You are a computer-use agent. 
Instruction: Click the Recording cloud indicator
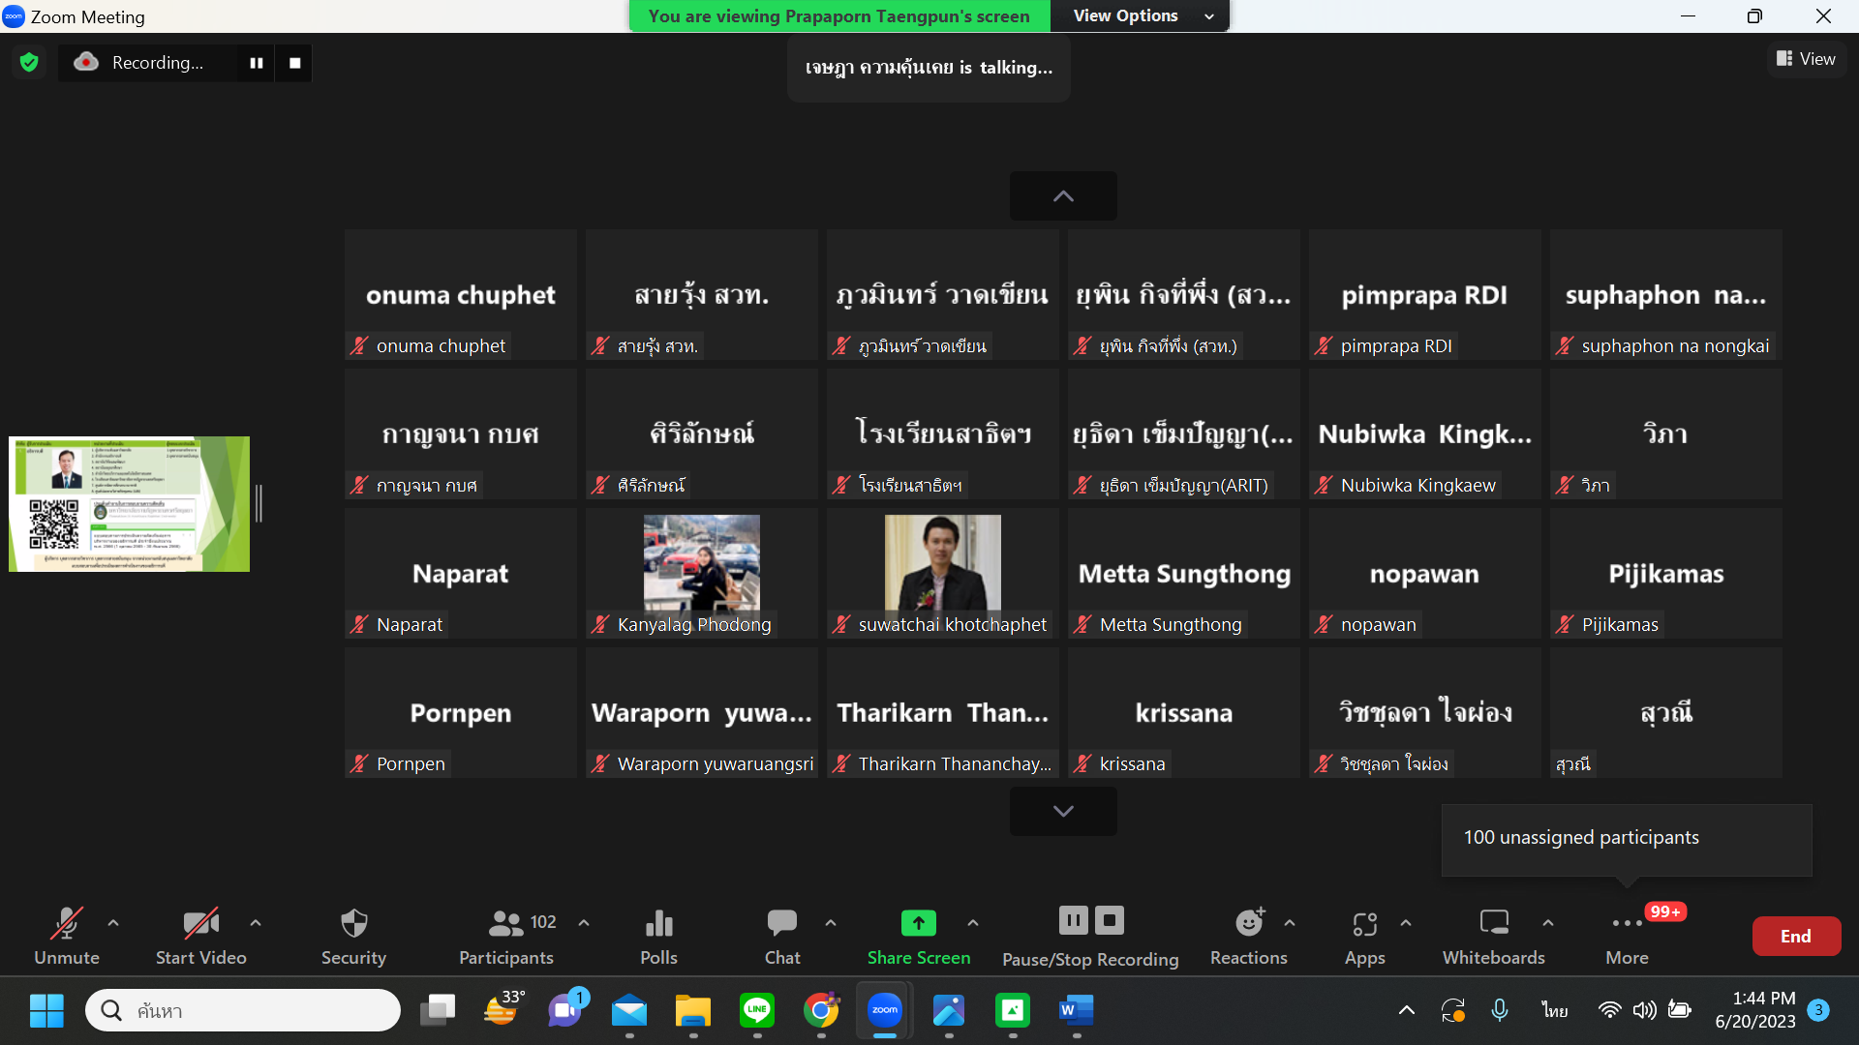point(86,62)
